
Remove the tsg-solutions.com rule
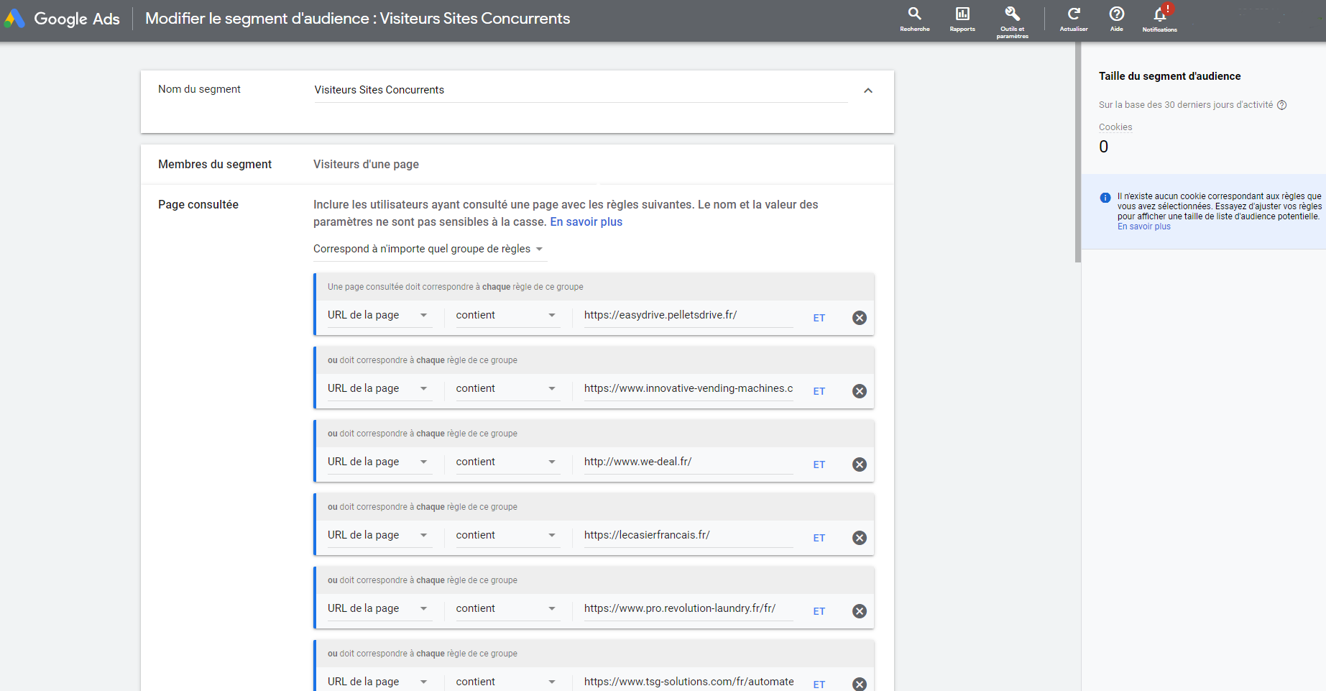[859, 684]
